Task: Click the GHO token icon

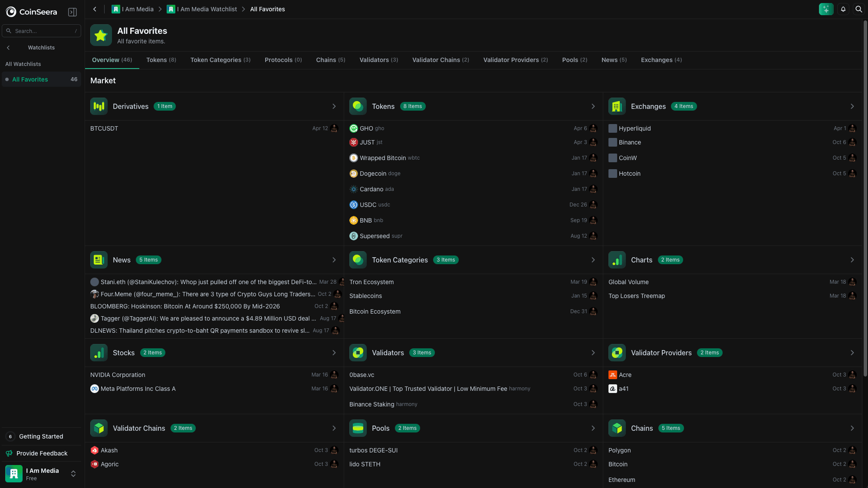Action: (x=354, y=128)
